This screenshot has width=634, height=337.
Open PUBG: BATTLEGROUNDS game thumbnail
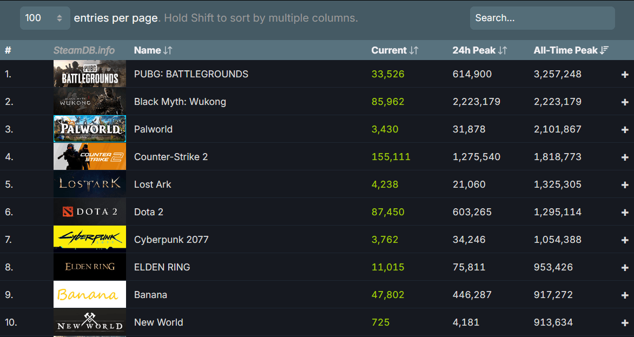[x=90, y=74]
